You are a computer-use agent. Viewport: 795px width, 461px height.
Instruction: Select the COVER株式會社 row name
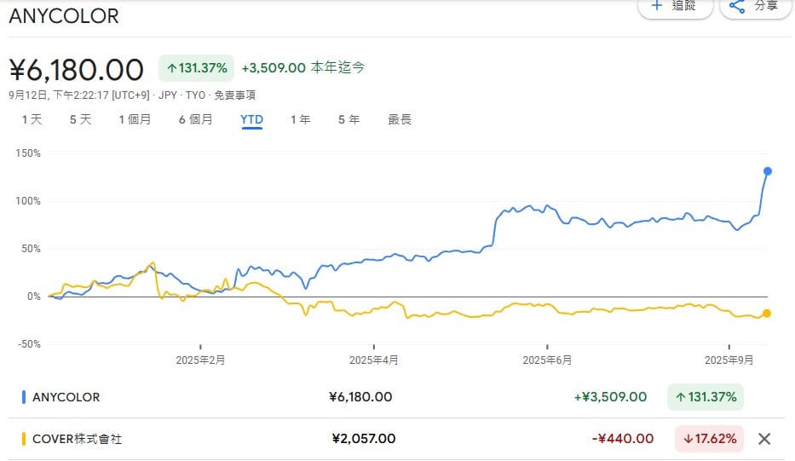point(77,439)
